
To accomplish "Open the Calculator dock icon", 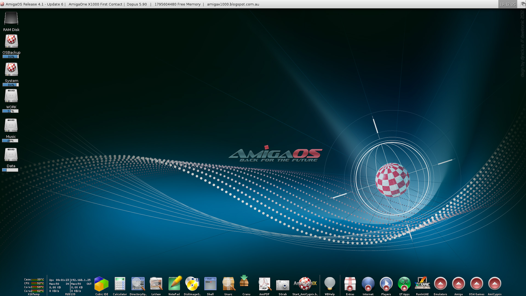I will [x=120, y=284].
